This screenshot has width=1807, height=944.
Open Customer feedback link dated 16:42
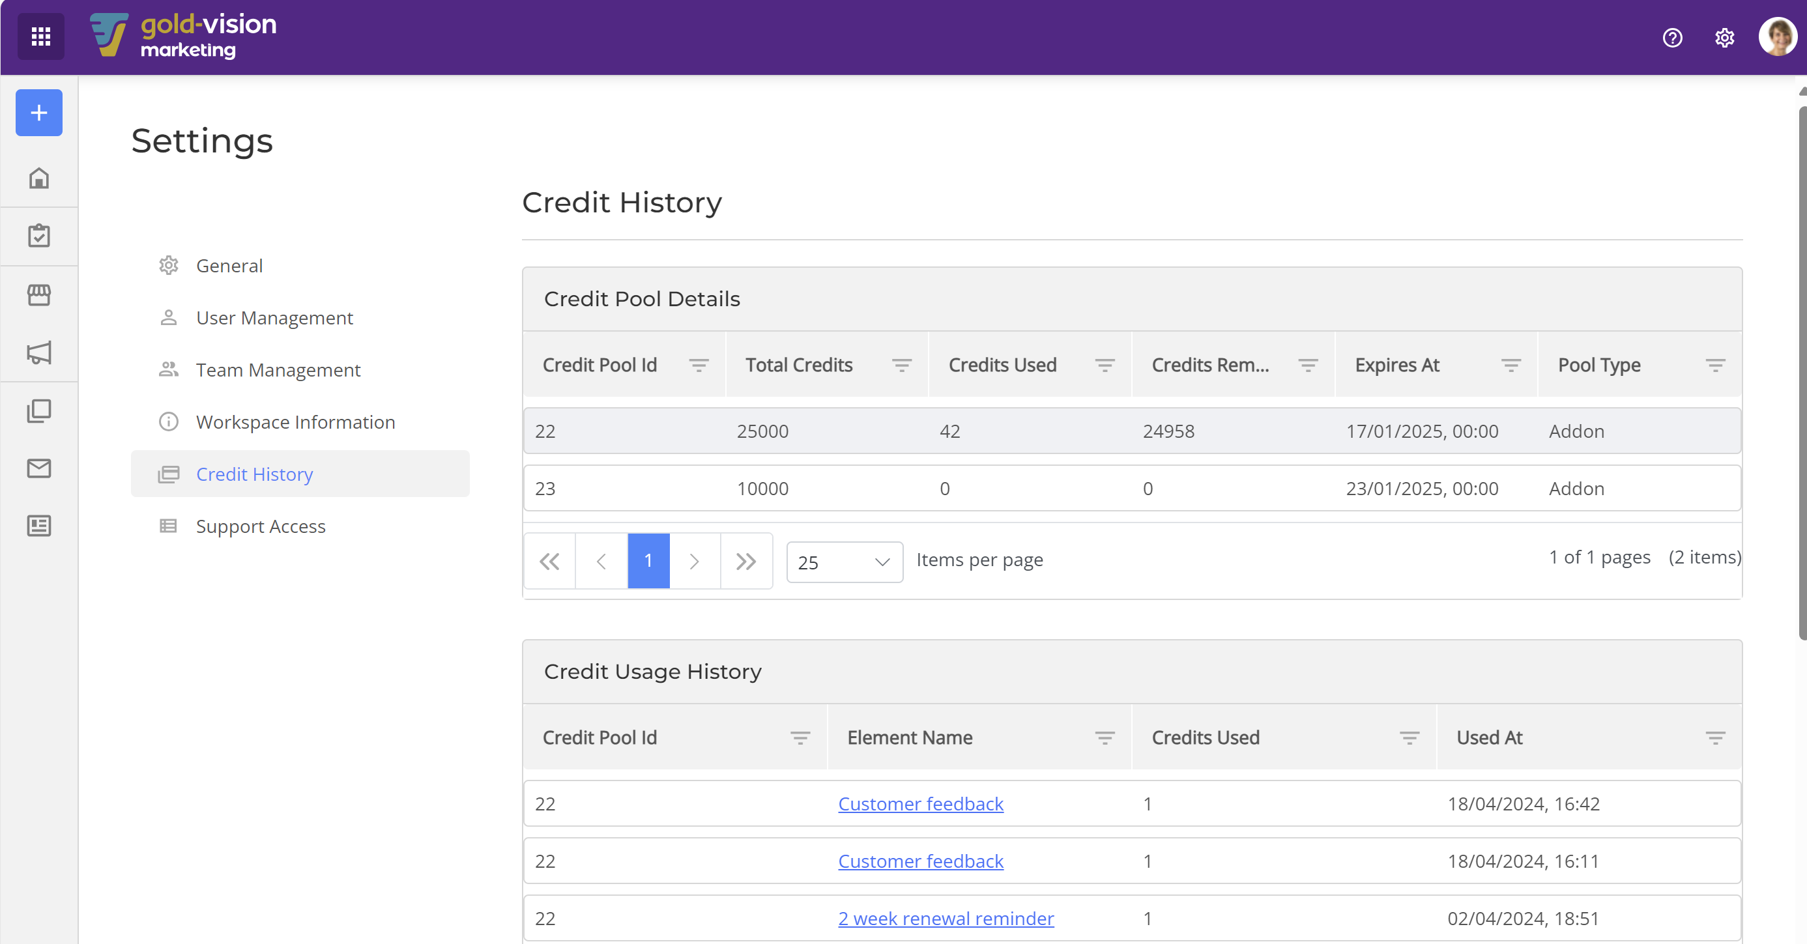pyautogui.click(x=920, y=804)
